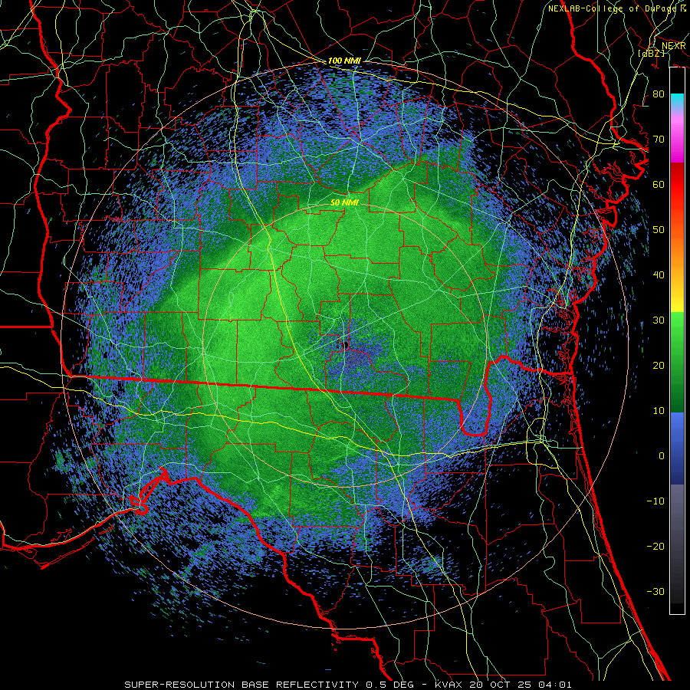690x690 pixels.
Task: Click the "0.5 DEG" elevation text
Action: tap(389, 685)
